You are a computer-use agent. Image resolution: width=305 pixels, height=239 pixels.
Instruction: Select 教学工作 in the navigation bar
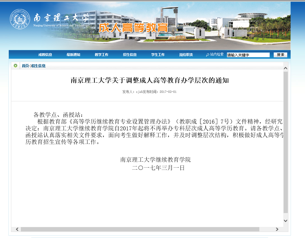tap(101, 55)
